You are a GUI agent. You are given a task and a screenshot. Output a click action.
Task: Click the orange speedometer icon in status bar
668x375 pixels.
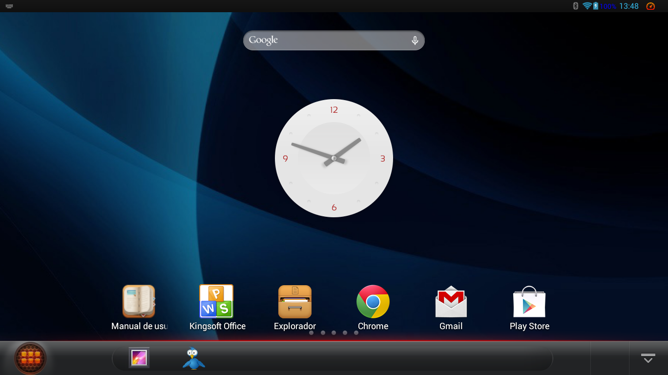[650, 6]
